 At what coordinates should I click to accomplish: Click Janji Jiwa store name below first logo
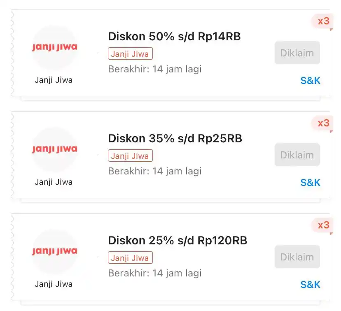pos(54,80)
